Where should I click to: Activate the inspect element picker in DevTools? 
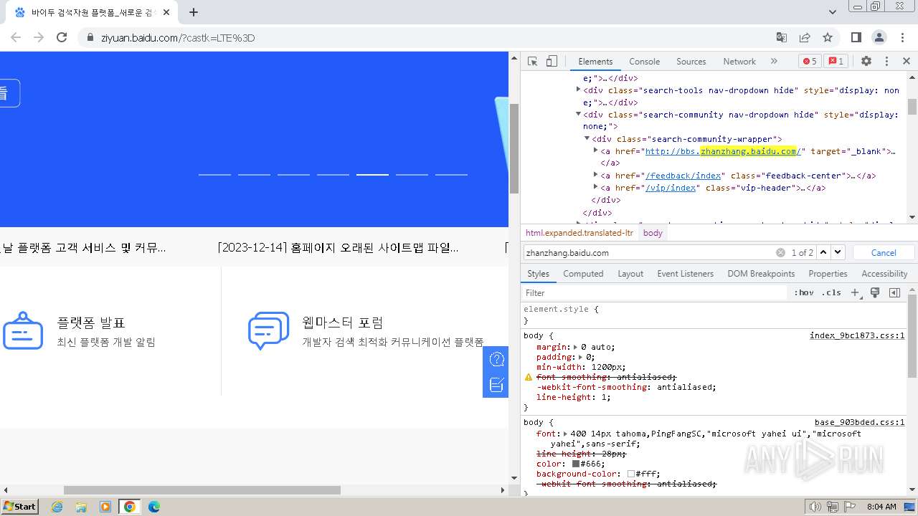[532, 61]
